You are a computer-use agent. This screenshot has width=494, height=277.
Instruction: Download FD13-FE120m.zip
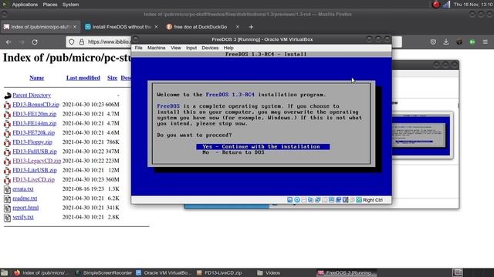pyautogui.click(x=34, y=114)
